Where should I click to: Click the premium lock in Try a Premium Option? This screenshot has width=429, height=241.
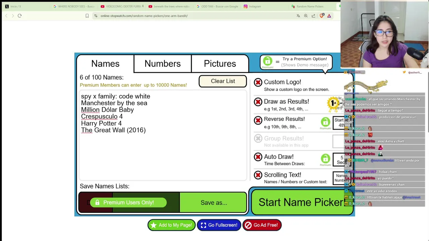(x=267, y=61)
